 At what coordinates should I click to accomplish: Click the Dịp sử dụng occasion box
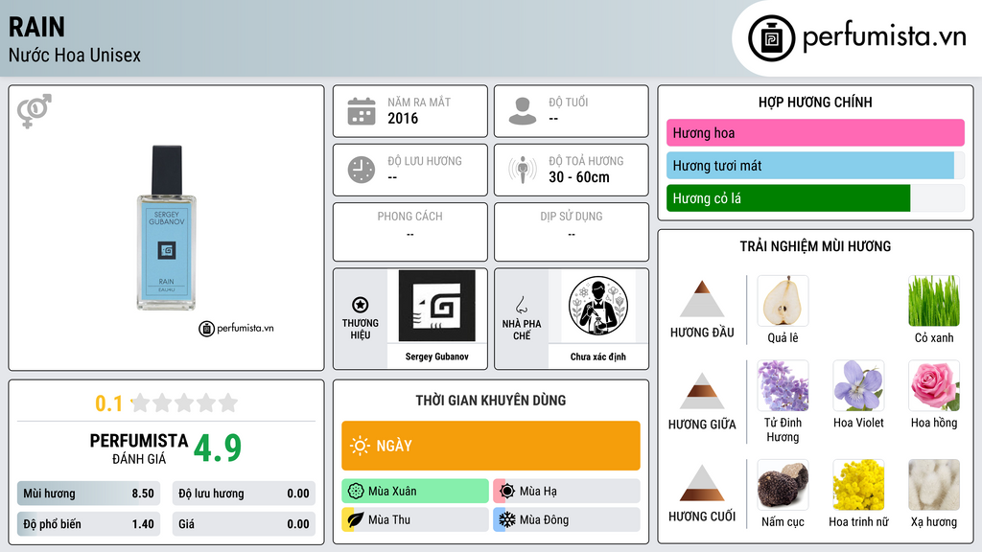coord(572,232)
